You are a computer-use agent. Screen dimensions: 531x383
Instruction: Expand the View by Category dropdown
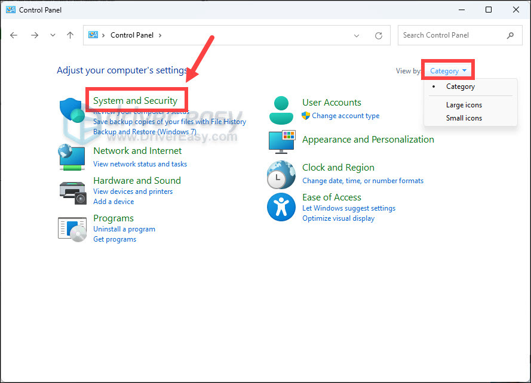pyautogui.click(x=447, y=71)
